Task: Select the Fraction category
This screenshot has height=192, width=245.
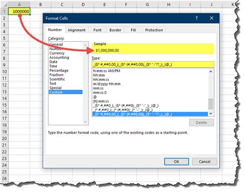Action: click(x=56, y=75)
